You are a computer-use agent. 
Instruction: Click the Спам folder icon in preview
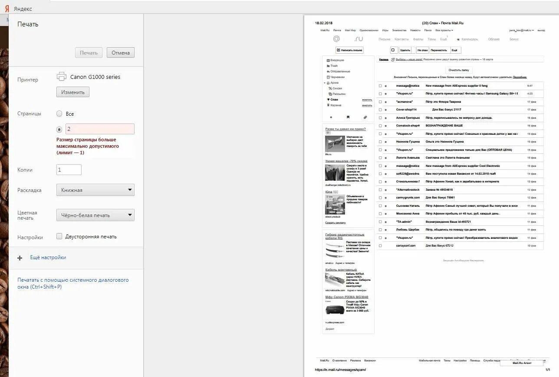328,99
